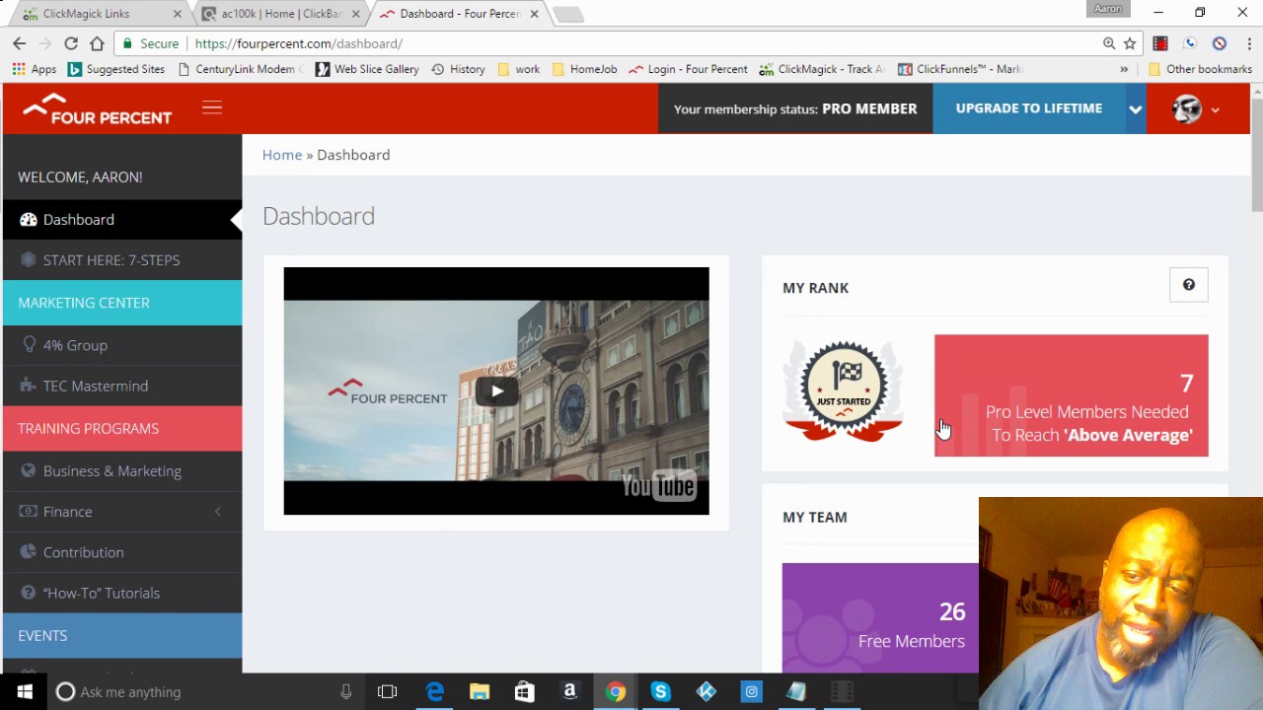Image resolution: width=1263 pixels, height=710 pixels.
Task: Reload the current page
Action: click(x=71, y=43)
